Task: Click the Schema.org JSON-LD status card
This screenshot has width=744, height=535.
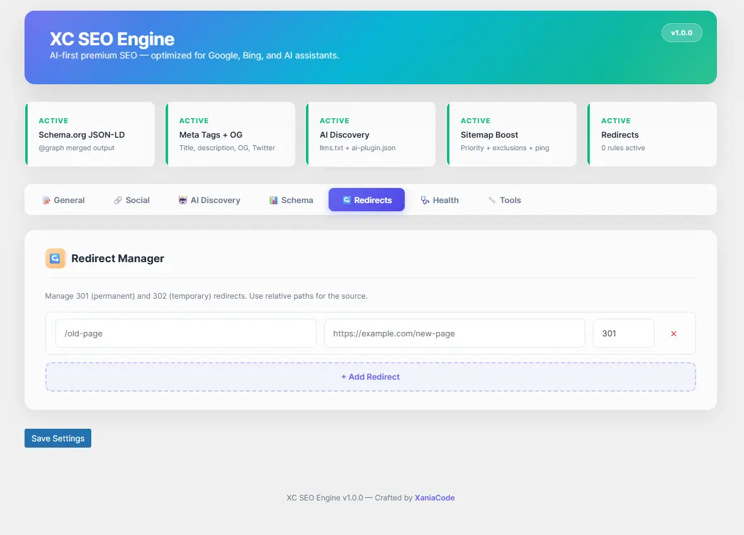Action: tap(90, 134)
